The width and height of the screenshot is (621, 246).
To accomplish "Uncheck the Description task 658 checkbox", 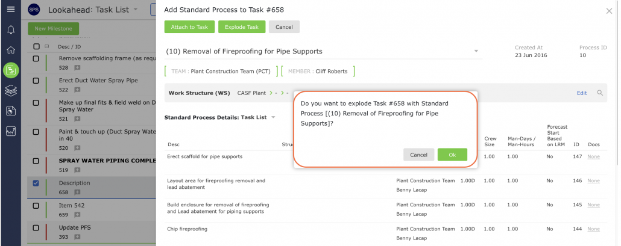I will [36, 183].
